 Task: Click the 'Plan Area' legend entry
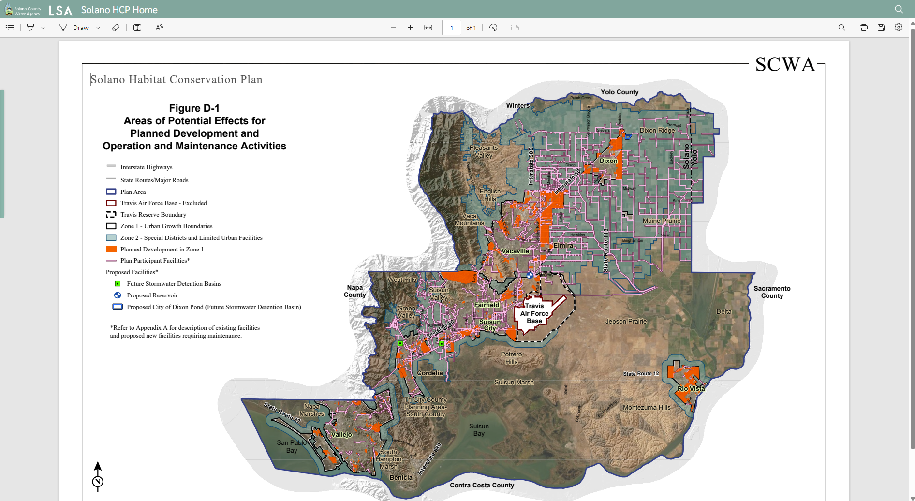pyautogui.click(x=133, y=192)
